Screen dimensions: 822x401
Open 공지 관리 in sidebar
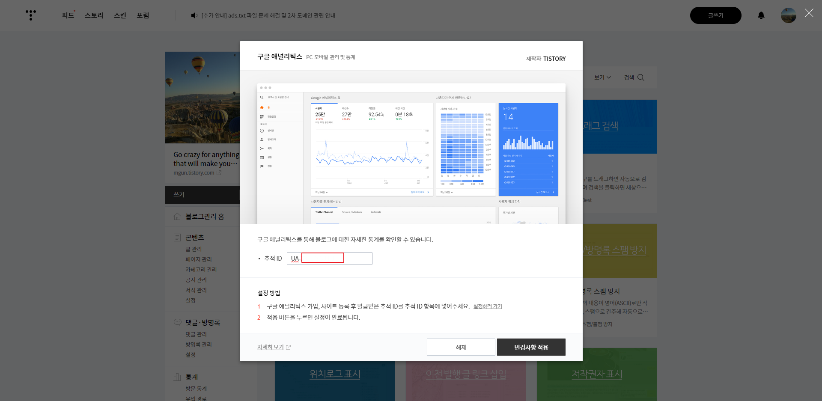pyautogui.click(x=196, y=280)
